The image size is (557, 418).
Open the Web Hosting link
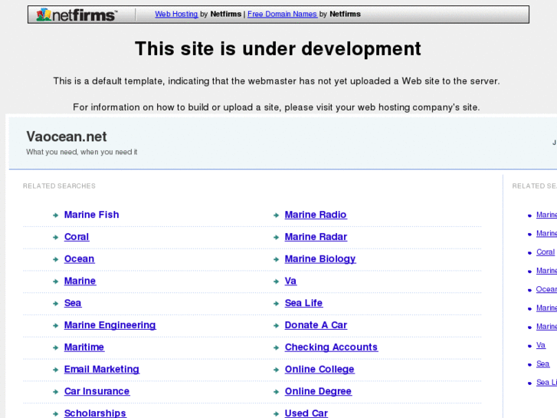176,14
